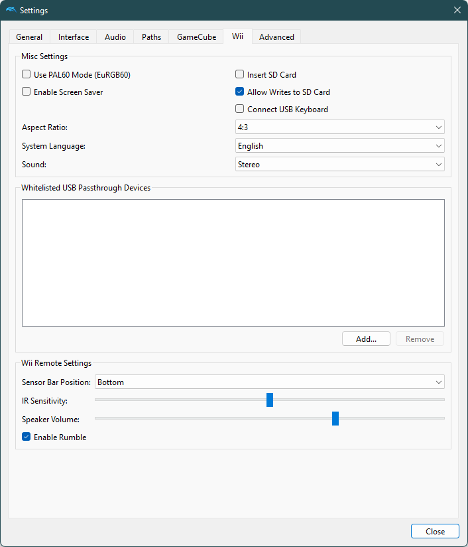Image resolution: width=468 pixels, height=547 pixels.
Task: Open the GameCube tab
Action: [196, 37]
